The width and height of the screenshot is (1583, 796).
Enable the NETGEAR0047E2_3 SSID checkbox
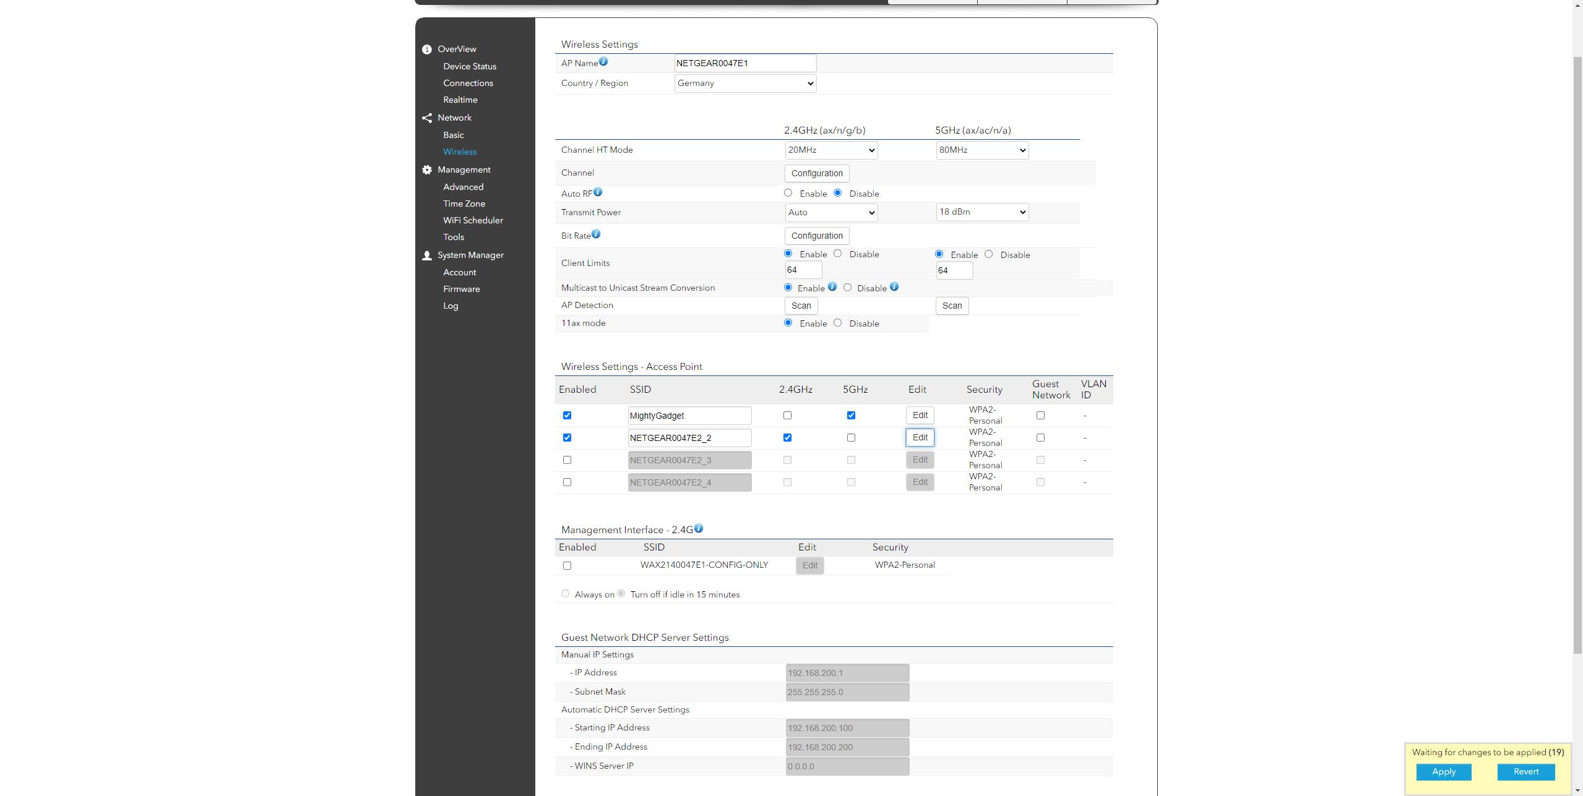567,460
